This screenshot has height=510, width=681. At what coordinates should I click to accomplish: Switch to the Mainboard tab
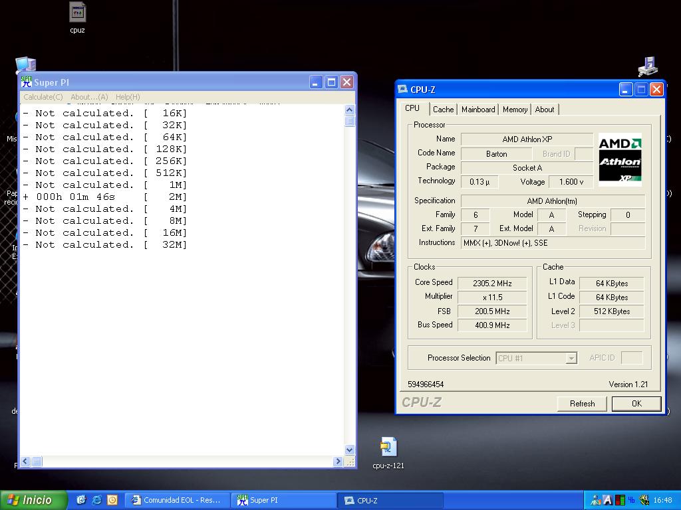pyautogui.click(x=478, y=110)
